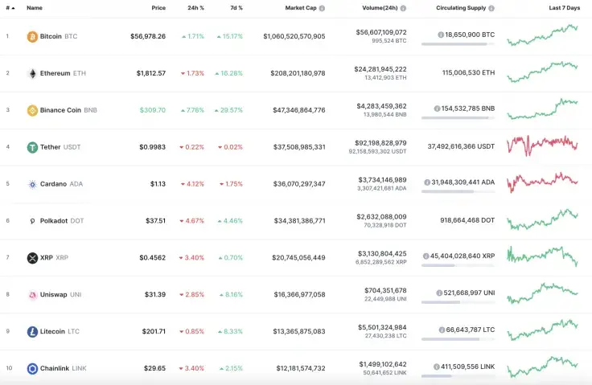
Task: Sort table by 7d % column
Action: pos(235,8)
